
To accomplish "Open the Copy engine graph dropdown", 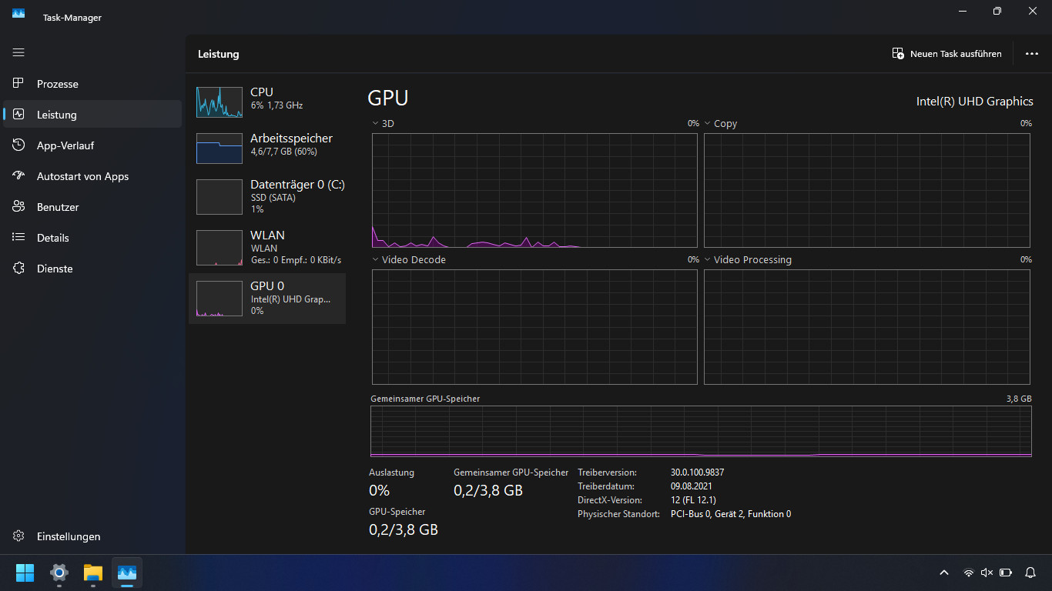I will [x=708, y=123].
